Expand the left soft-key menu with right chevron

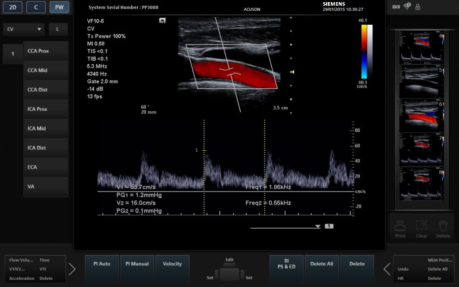[72, 269]
